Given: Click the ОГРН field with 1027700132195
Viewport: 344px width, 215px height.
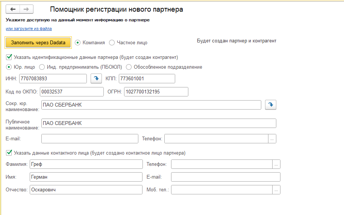Looking at the screenshot, I should 156,92.
